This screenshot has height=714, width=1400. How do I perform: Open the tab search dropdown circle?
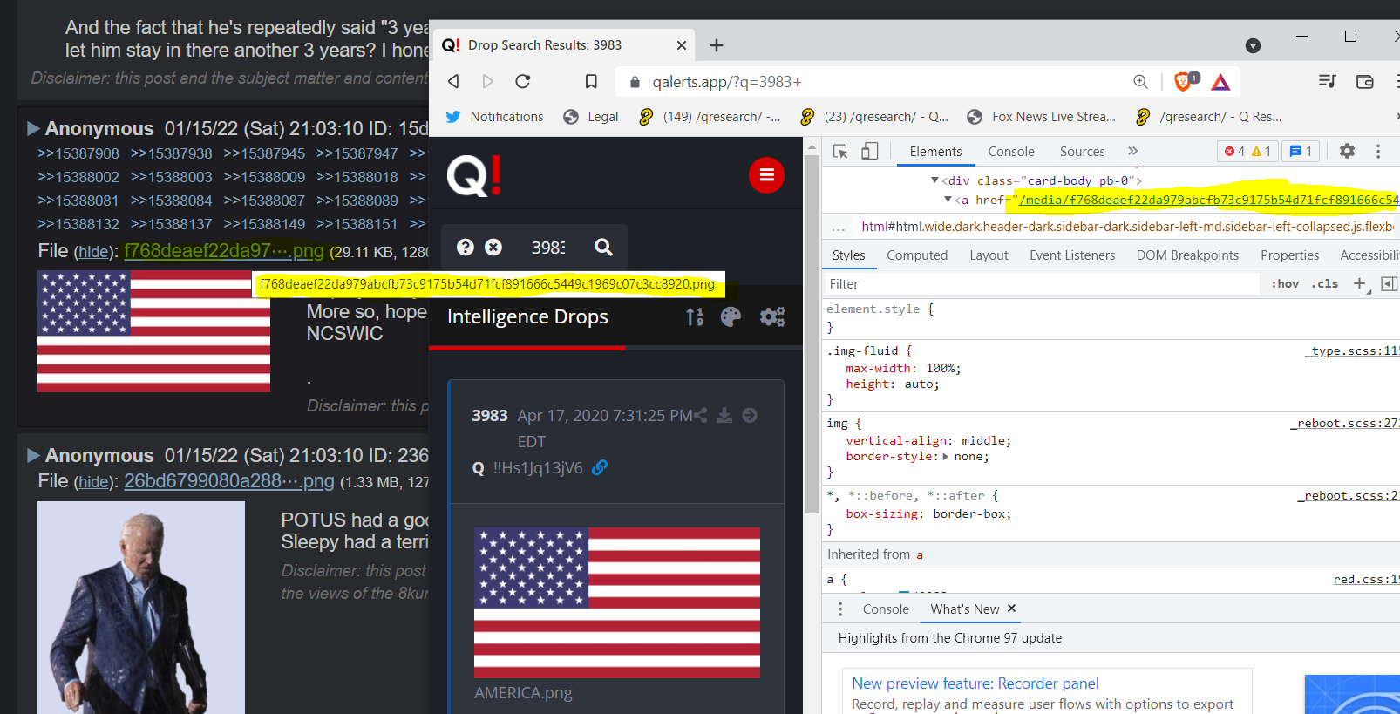click(1253, 45)
